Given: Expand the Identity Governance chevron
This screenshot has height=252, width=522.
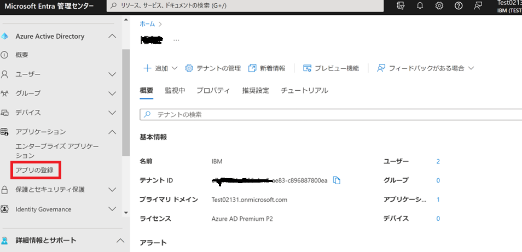Looking at the screenshot, I should (x=113, y=209).
